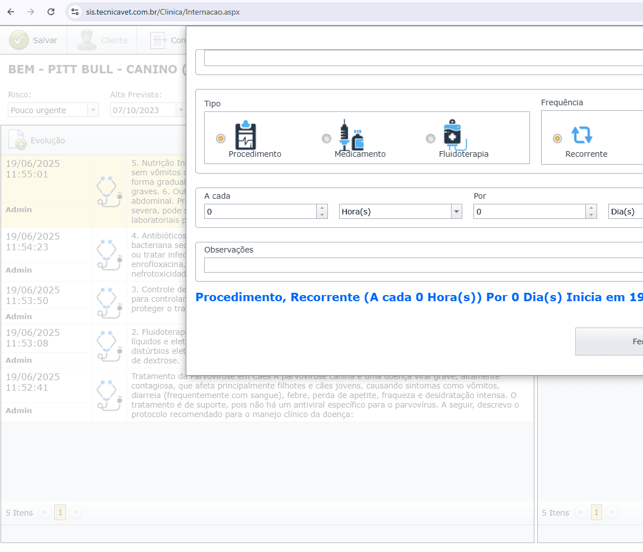Choose the Recorrente frequency radio button
Viewport: 643px width, 552px height.
pyautogui.click(x=557, y=138)
